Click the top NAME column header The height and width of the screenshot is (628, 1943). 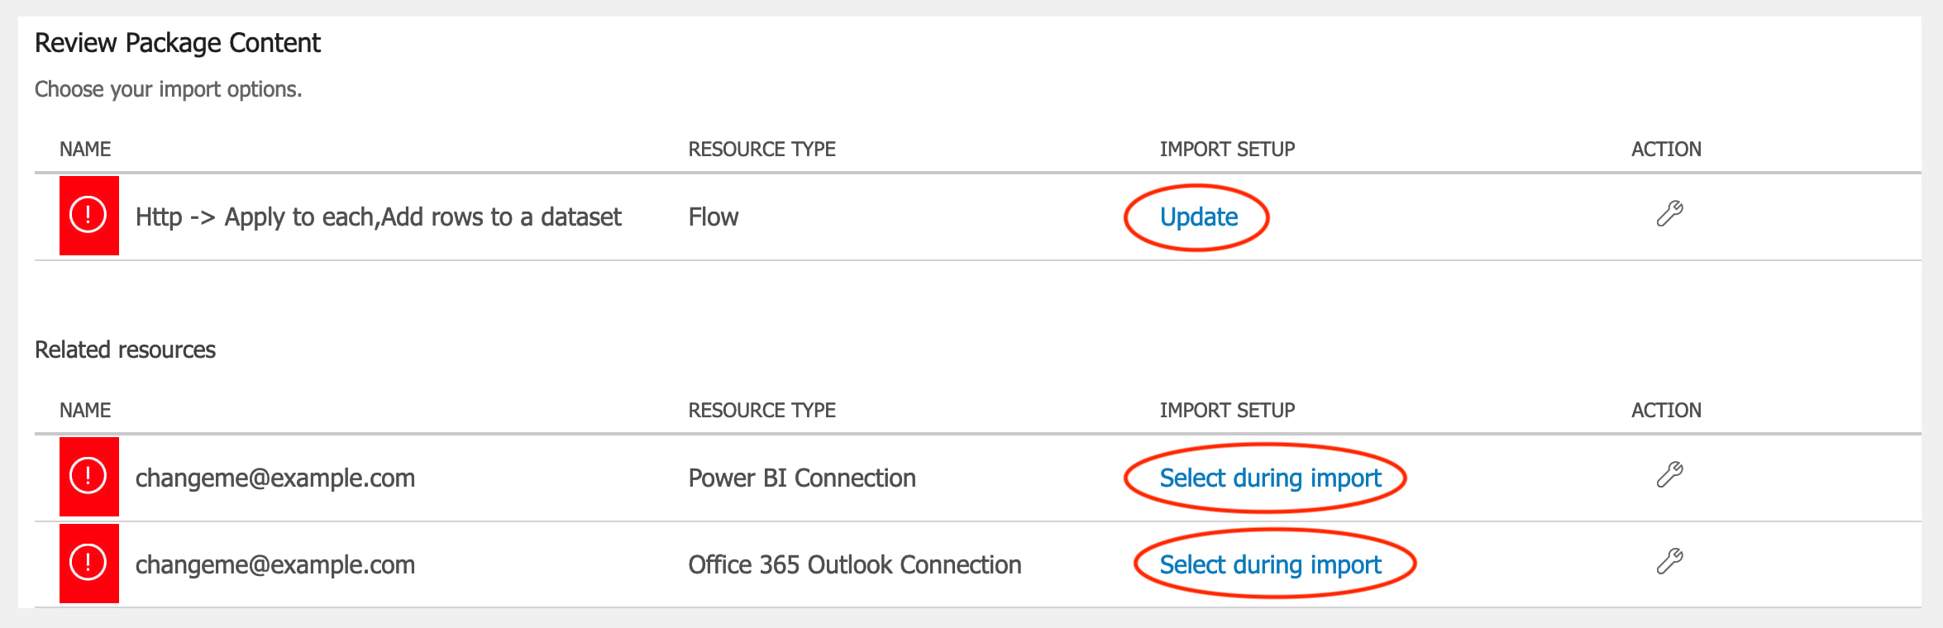tap(85, 150)
